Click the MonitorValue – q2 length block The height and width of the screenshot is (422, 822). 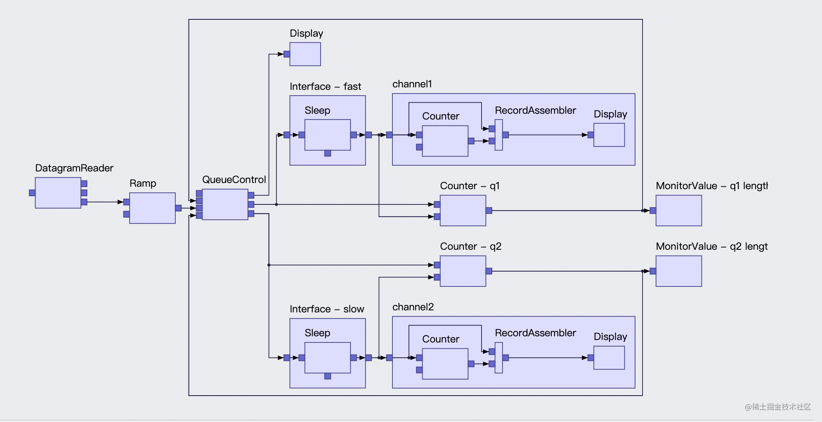coord(679,271)
